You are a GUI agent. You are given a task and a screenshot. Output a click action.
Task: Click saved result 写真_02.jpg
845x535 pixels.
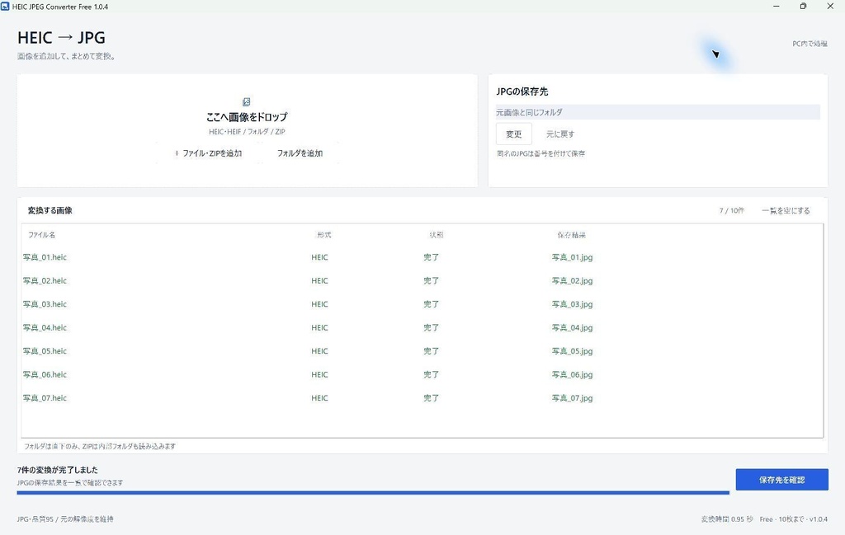[572, 281]
